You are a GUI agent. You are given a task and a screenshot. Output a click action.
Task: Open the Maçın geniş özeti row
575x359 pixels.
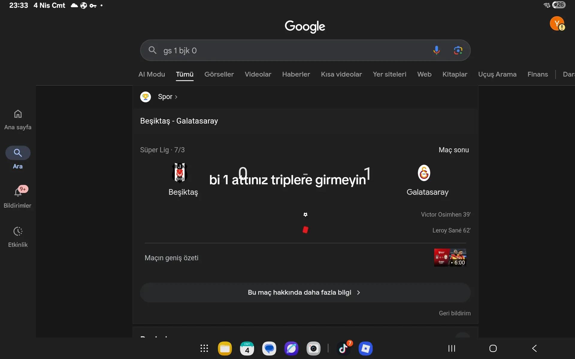(x=305, y=258)
